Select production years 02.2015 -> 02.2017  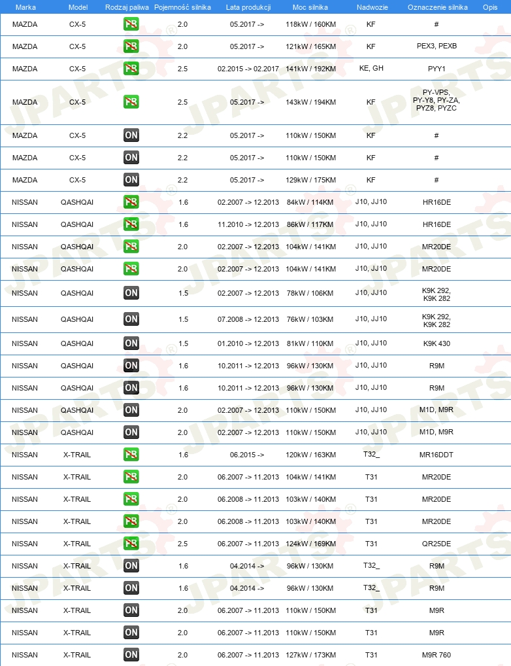248,69
